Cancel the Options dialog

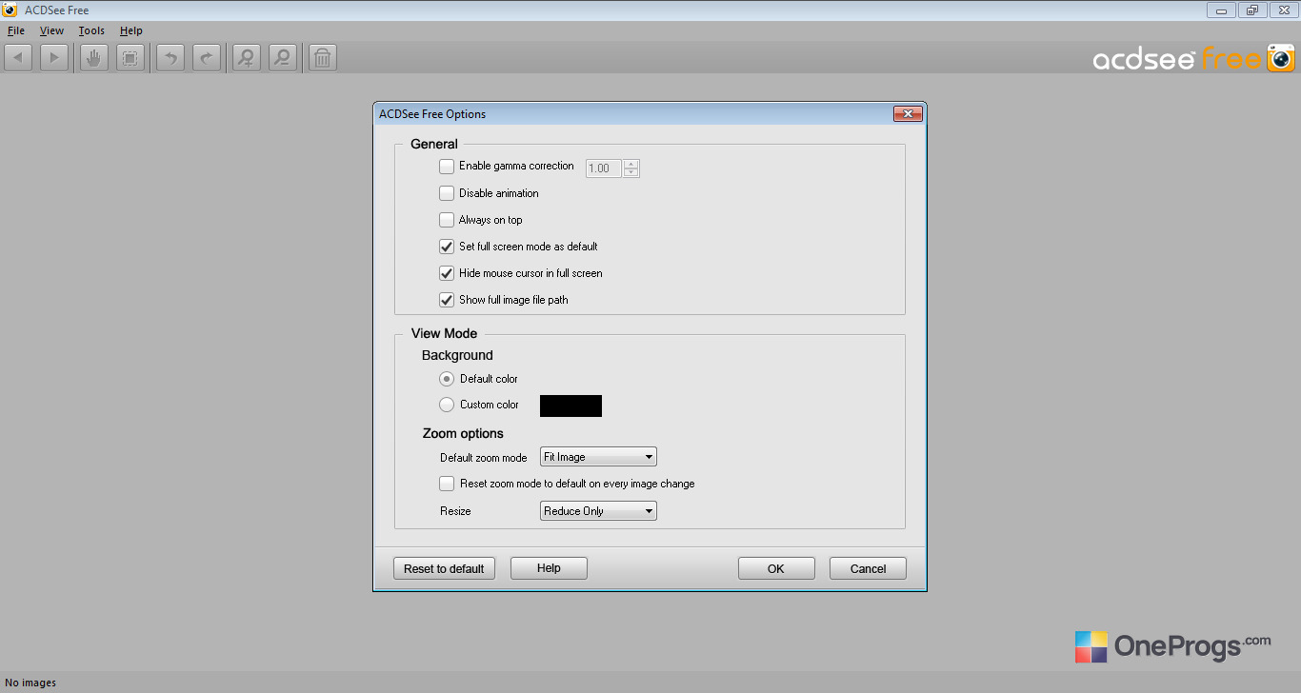pyautogui.click(x=868, y=568)
